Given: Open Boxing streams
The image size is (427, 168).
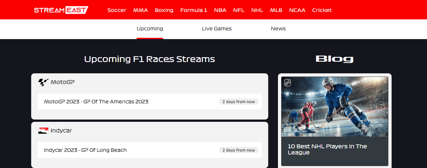Looking at the screenshot, I should [x=164, y=10].
